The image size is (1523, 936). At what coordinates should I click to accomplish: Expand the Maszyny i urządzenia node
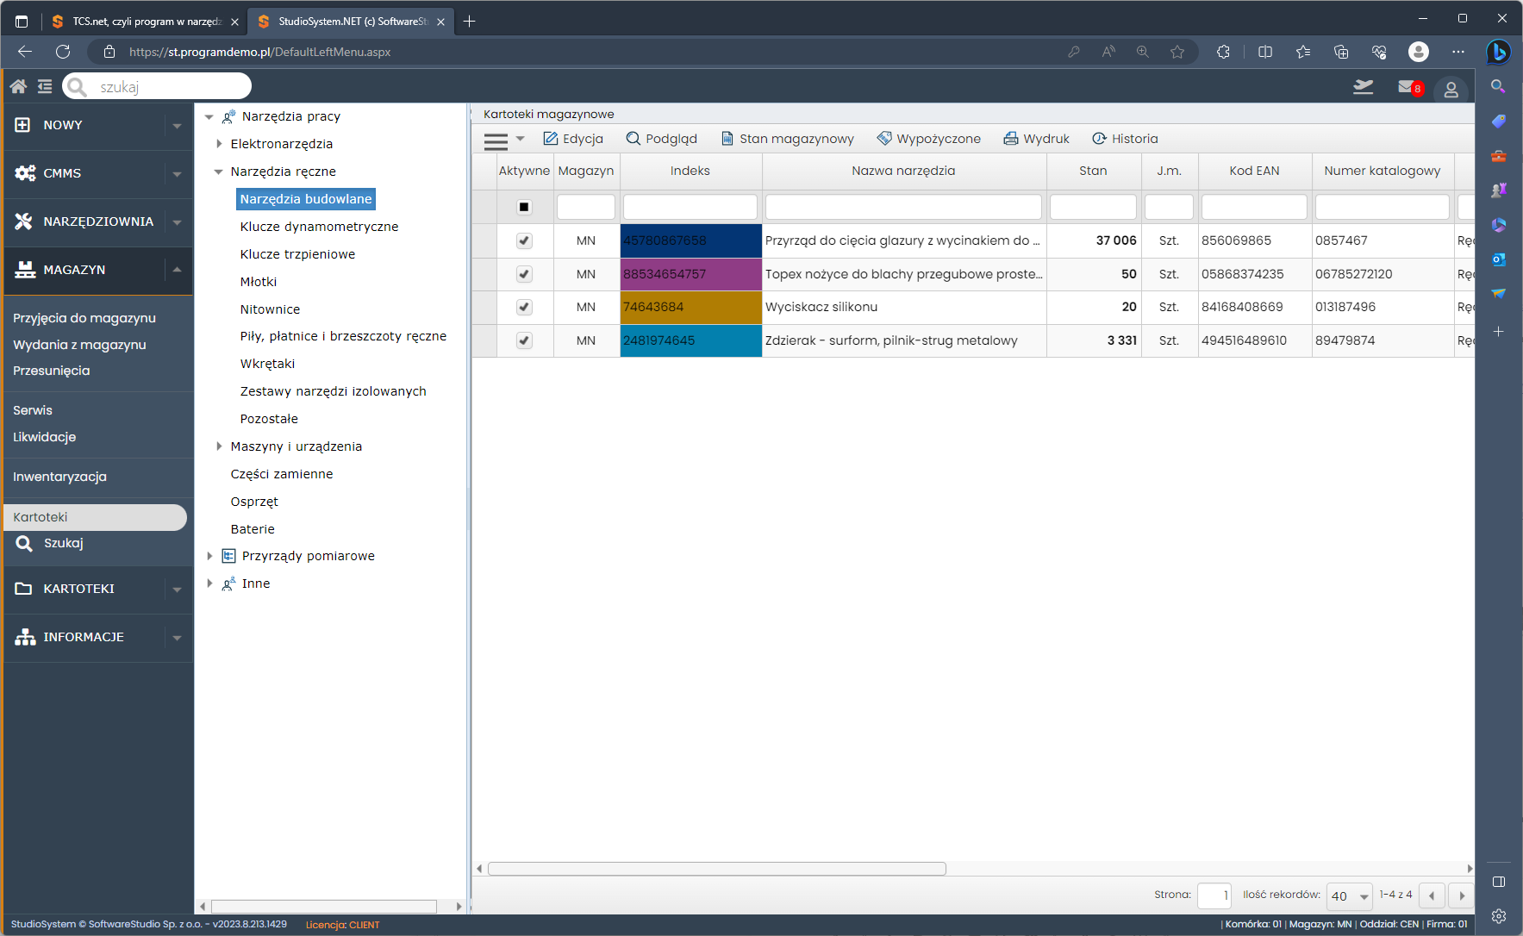pos(219,446)
